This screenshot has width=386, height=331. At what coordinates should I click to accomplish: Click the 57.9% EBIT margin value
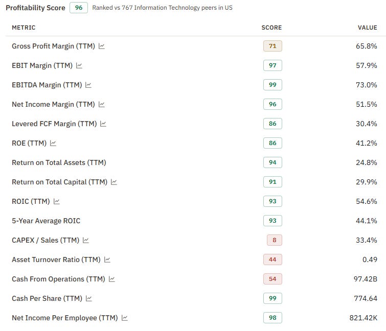[366, 65]
